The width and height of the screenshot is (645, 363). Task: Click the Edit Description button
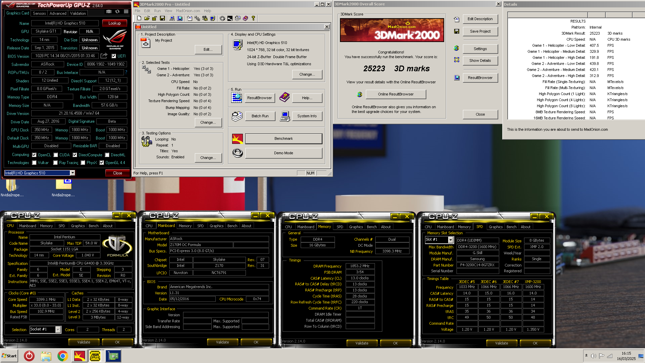point(480,19)
